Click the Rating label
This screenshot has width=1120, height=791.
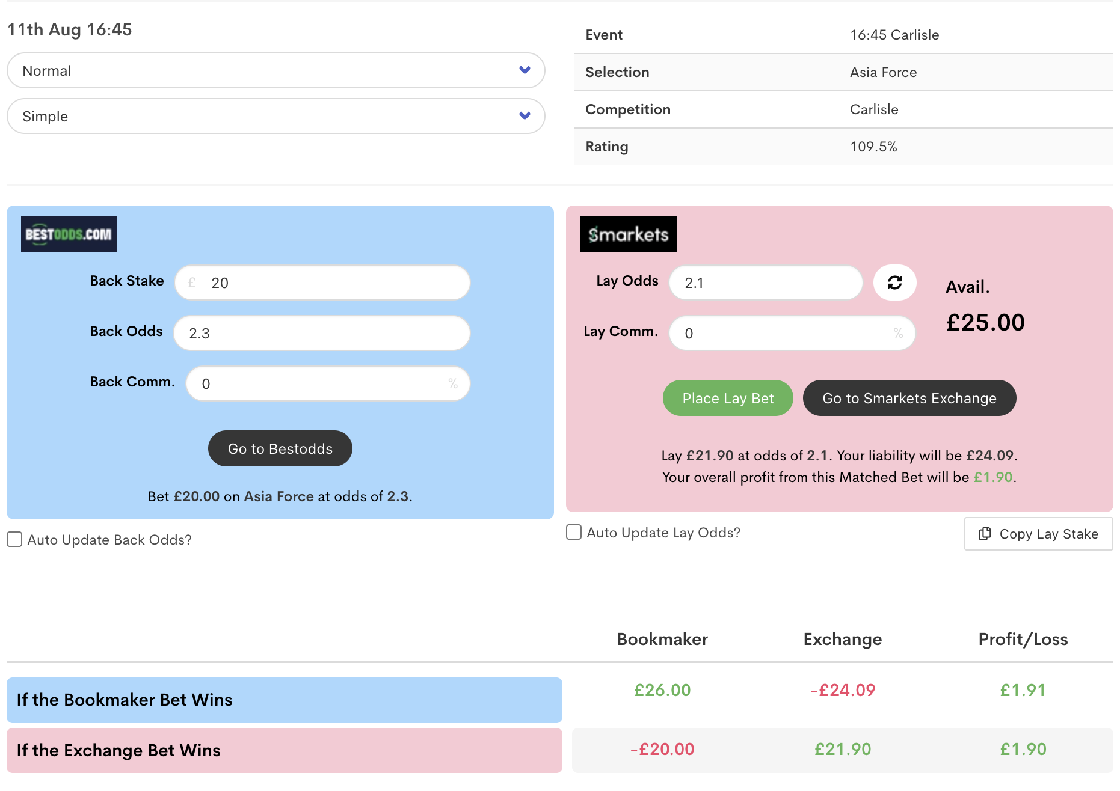(x=607, y=147)
